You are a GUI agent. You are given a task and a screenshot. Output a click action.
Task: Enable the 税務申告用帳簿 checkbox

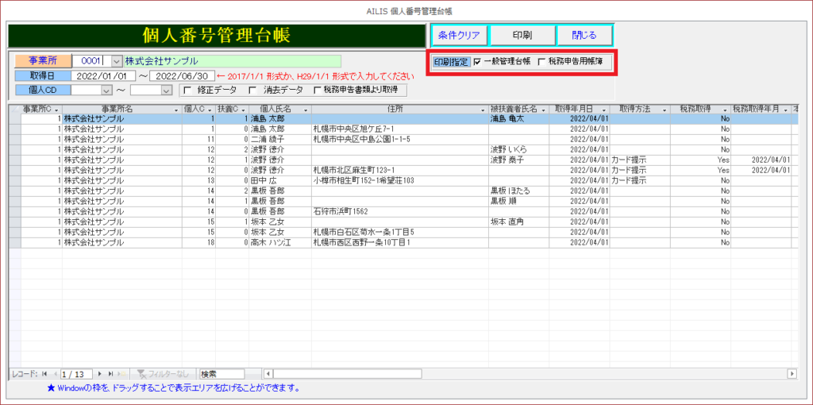(x=541, y=62)
